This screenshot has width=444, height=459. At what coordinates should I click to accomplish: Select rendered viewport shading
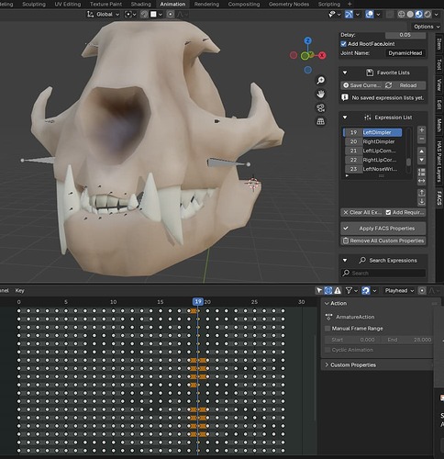pos(427,15)
